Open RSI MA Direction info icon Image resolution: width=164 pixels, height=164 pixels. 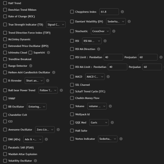click(98, 49)
